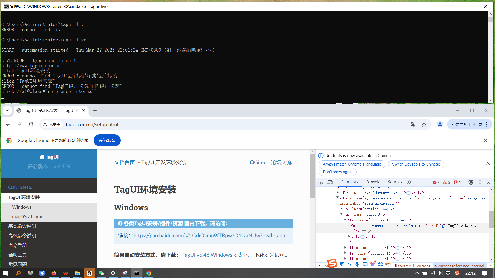This screenshot has height=278, width=495.
Task: Reload the page in Chrome
Action: point(31,124)
